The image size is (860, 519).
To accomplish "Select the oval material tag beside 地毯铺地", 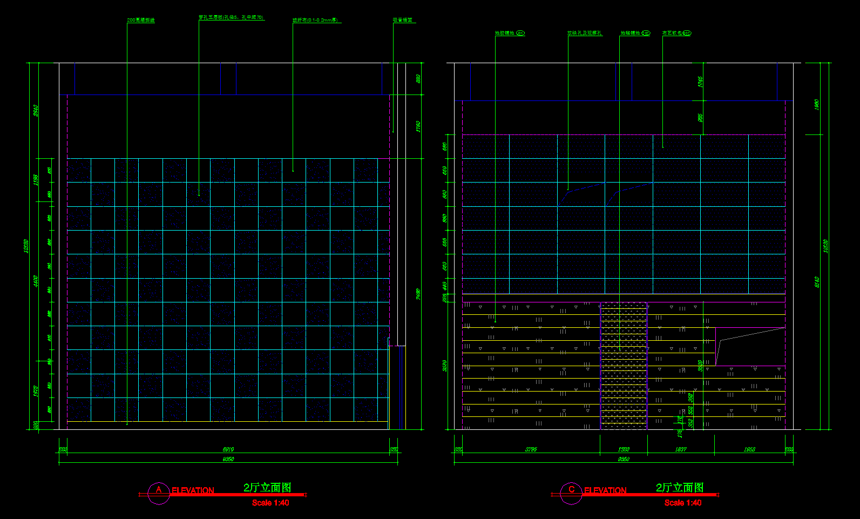I will point(646,33).
